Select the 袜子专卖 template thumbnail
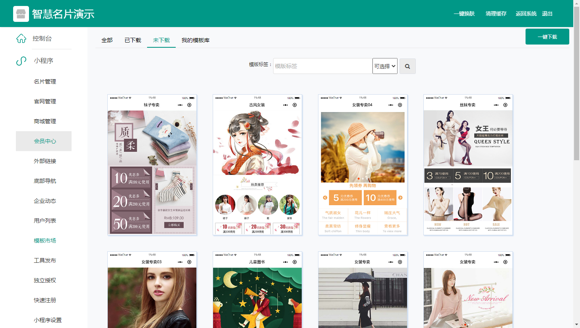580x328 pixels. 152,165
